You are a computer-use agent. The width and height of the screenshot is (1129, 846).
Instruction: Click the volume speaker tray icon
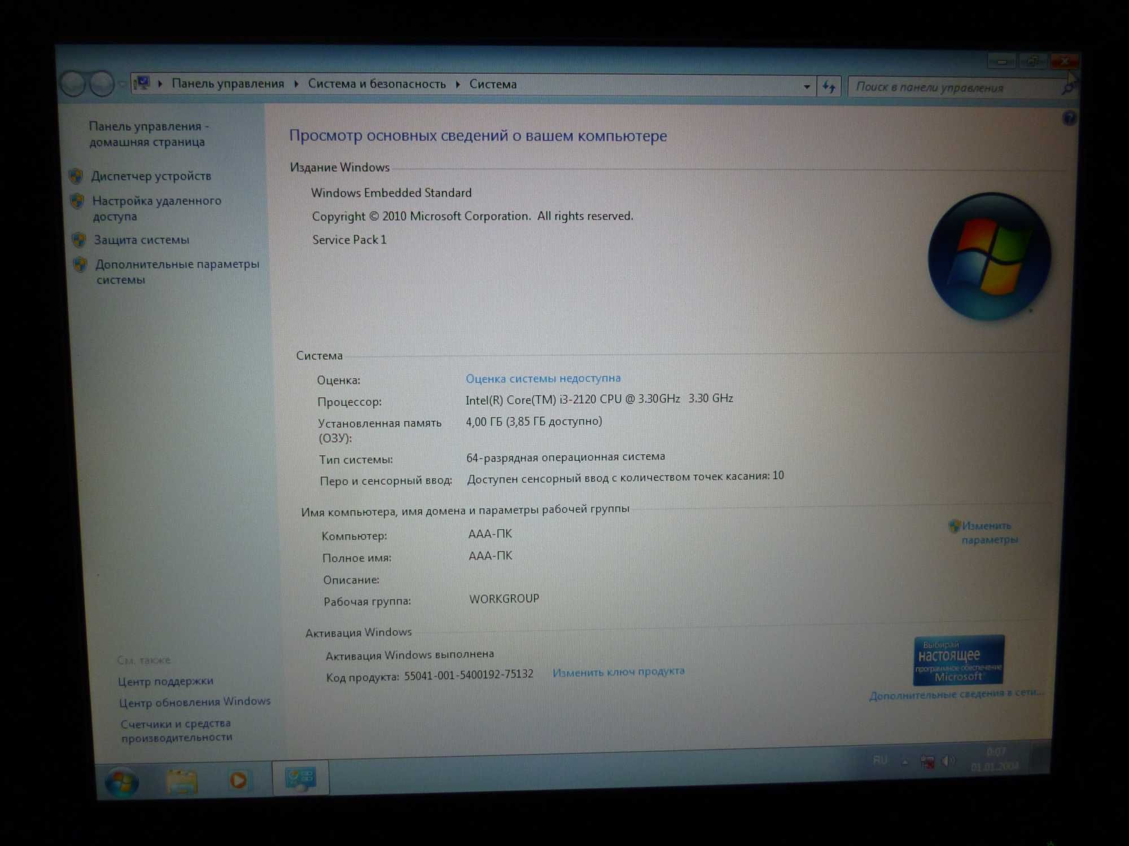(948, 761)
